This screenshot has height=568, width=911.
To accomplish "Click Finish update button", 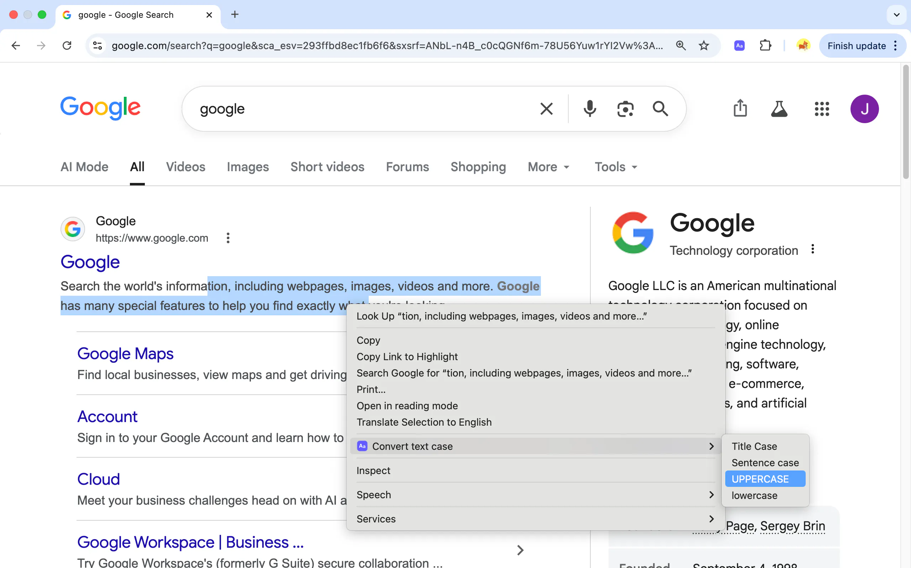I will click(x=856, y=46).
